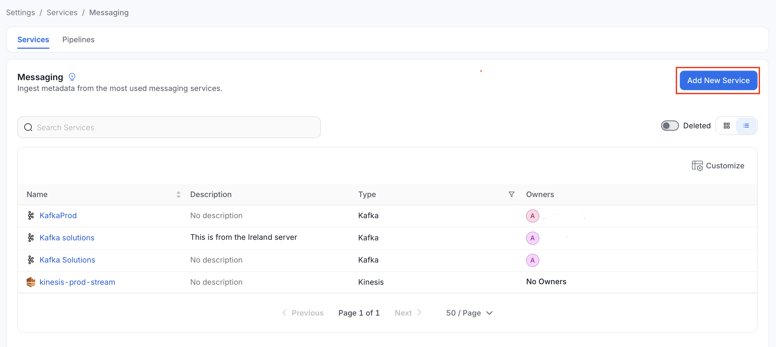The height and width of the screenshot is (347, 776).
Task: Open the Kafka solutions service link
Action: [x=67, y=238]
